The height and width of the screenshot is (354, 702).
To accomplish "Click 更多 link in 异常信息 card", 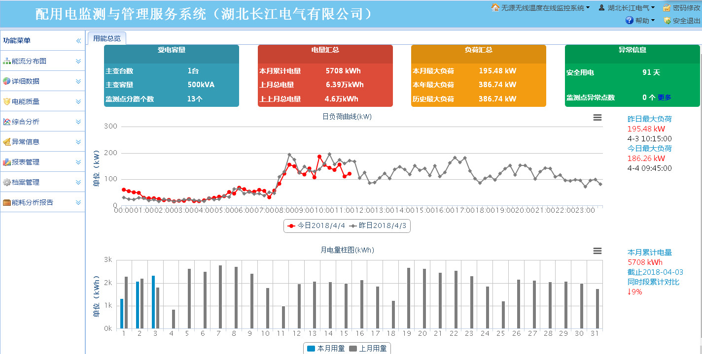I will [664, 97].
